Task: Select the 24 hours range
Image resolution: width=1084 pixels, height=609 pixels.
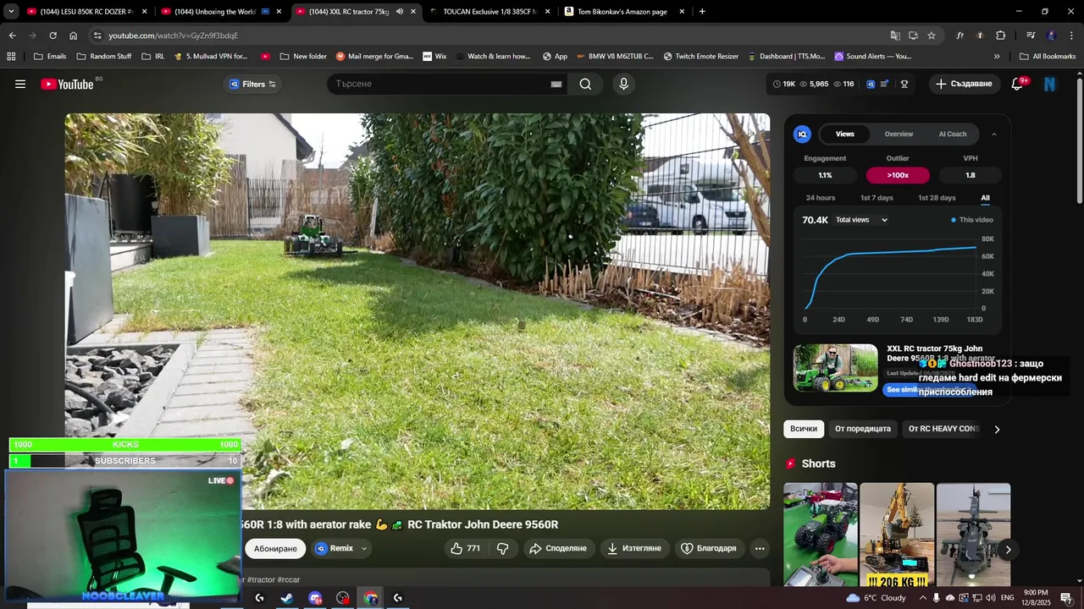Action: click(821, 198)
